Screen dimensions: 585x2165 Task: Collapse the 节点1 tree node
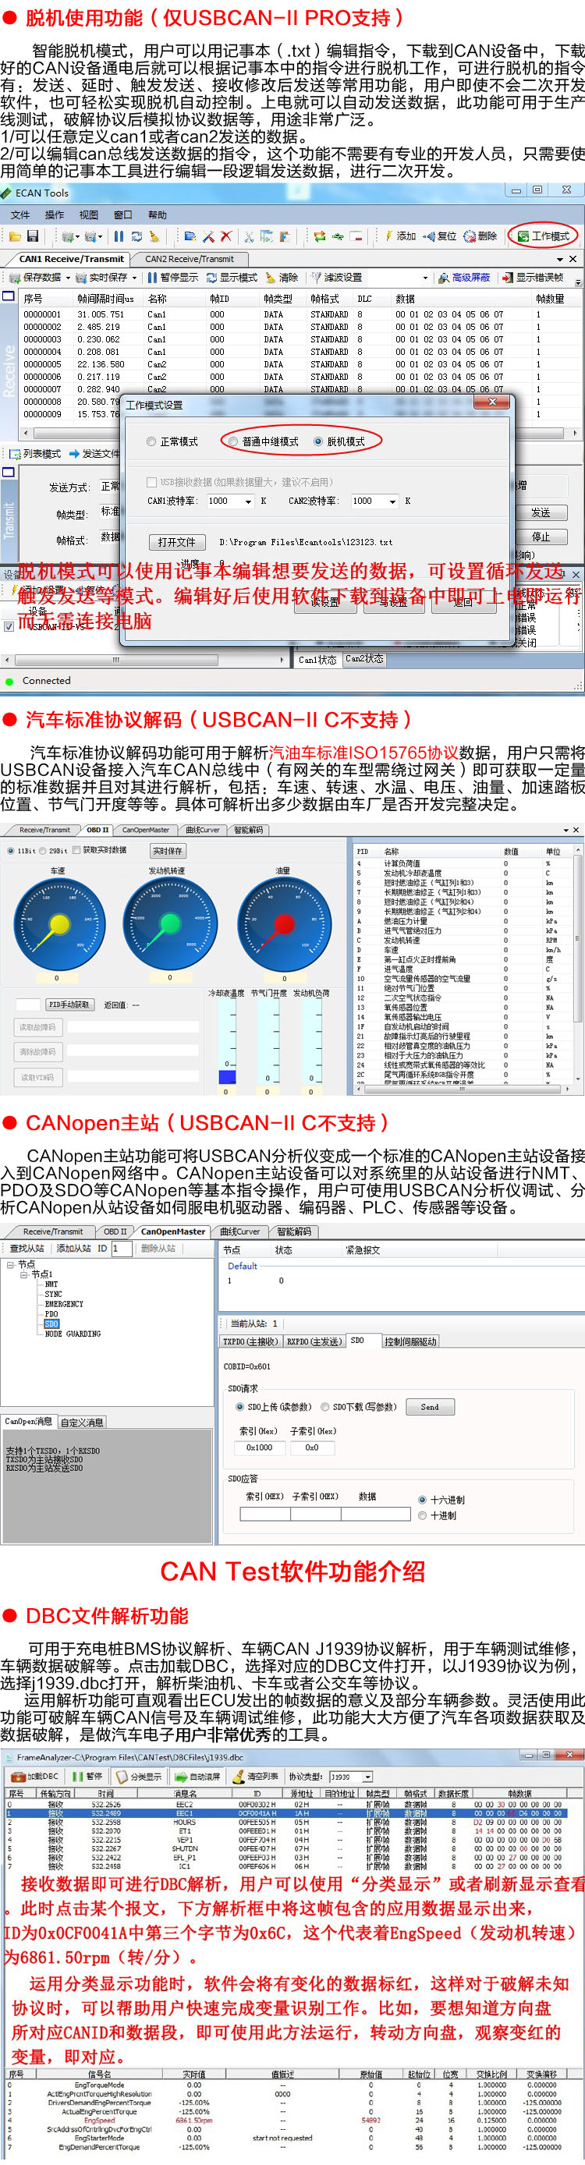coord(24,1274)
